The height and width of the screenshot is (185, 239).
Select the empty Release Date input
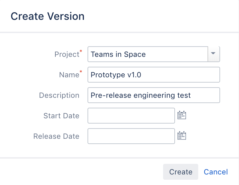pos(131,136)
